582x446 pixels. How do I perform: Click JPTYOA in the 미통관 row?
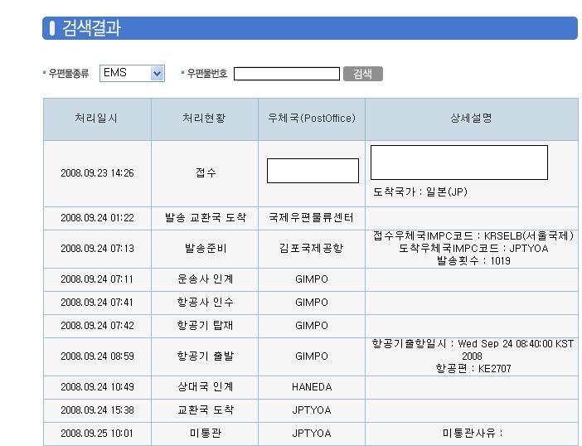pyautogui.click(x=312, y=434)
